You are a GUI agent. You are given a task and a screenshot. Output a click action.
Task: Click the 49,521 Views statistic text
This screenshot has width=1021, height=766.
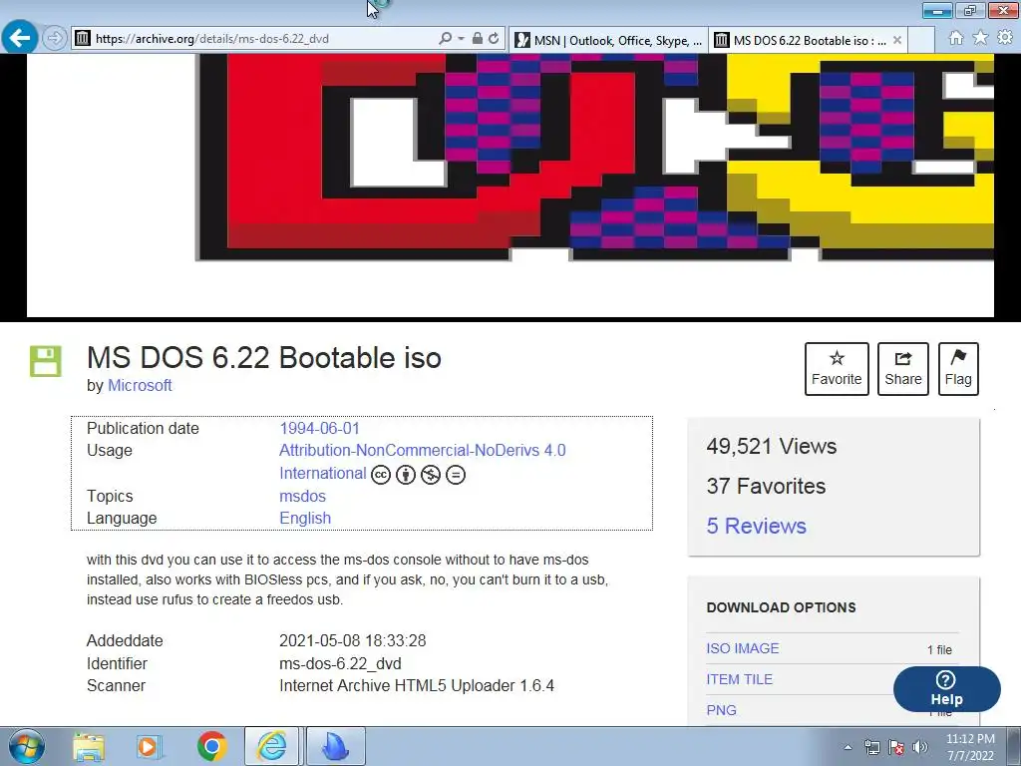(772, 447)
